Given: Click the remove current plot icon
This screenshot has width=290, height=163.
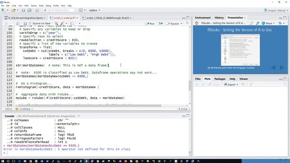Looking at the screenshot, I should pyautogui.click(x=243, y=84).
